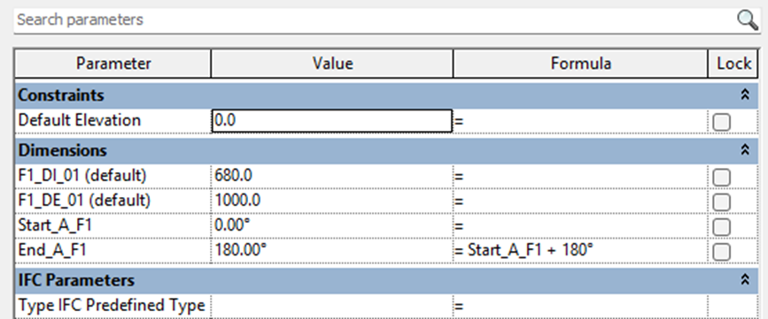Screen dimensions: 768x319
Task: Click the Type IFC Predefined Type formula cell
Action: 580,306
